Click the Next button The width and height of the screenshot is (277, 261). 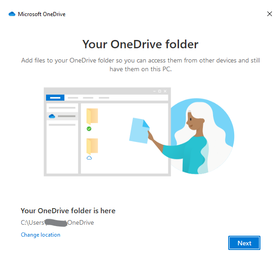(244, 243)
